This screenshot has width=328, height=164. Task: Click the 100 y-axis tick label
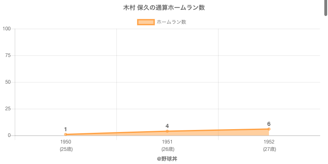[x=7, y=29]
